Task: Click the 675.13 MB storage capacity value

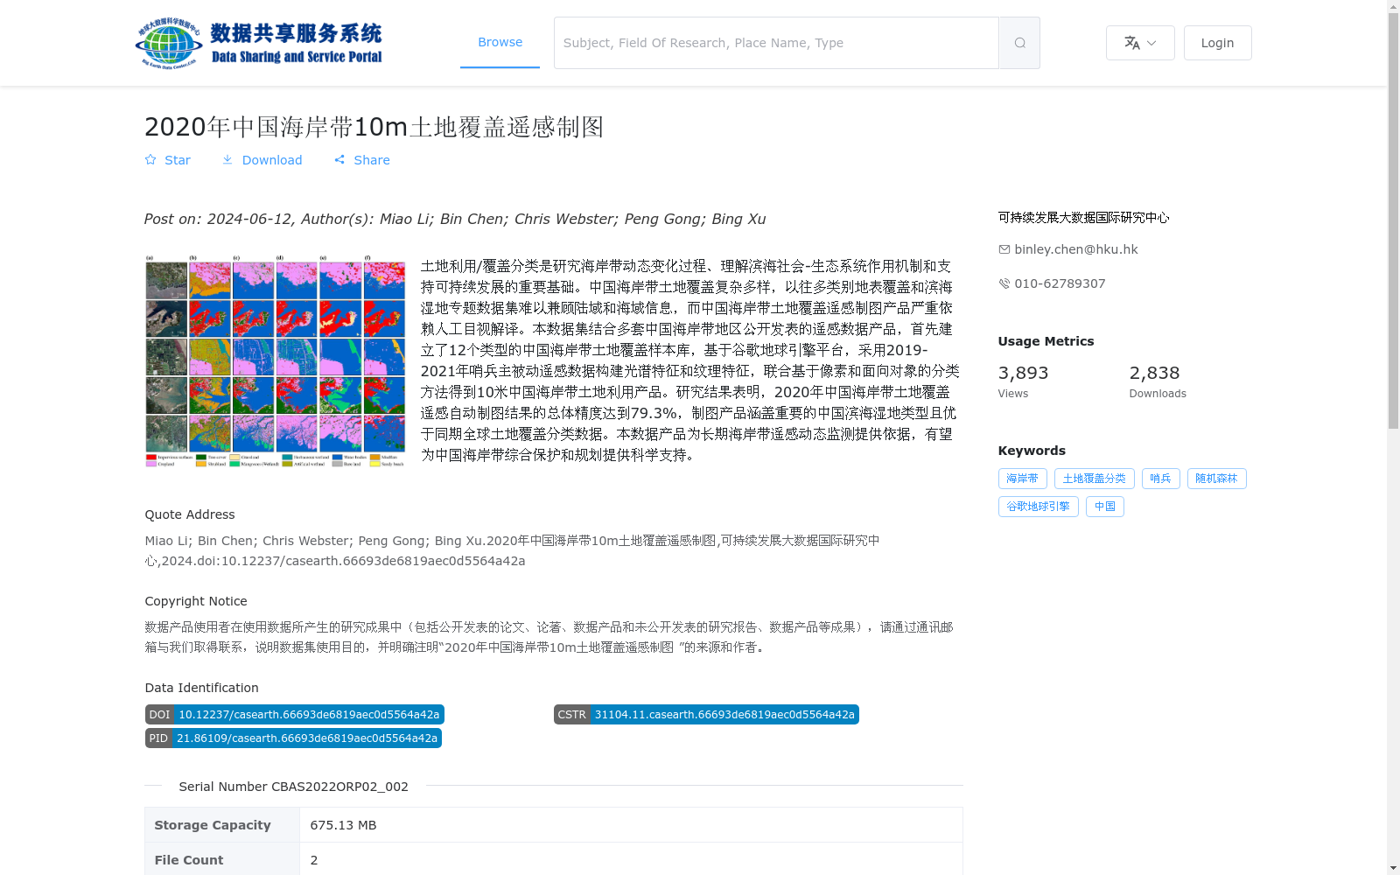Action: 343,825
